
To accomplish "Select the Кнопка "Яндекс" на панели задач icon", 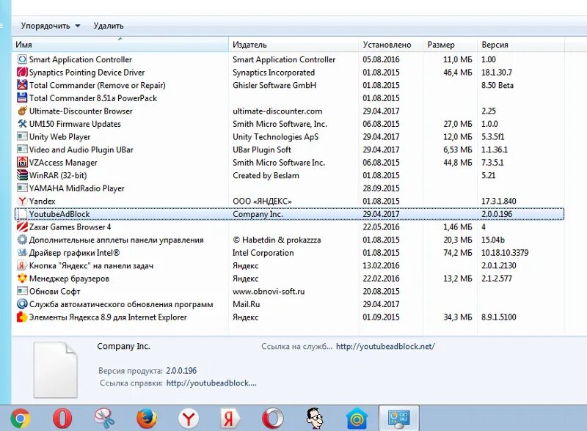I will [x=22, y=265].
